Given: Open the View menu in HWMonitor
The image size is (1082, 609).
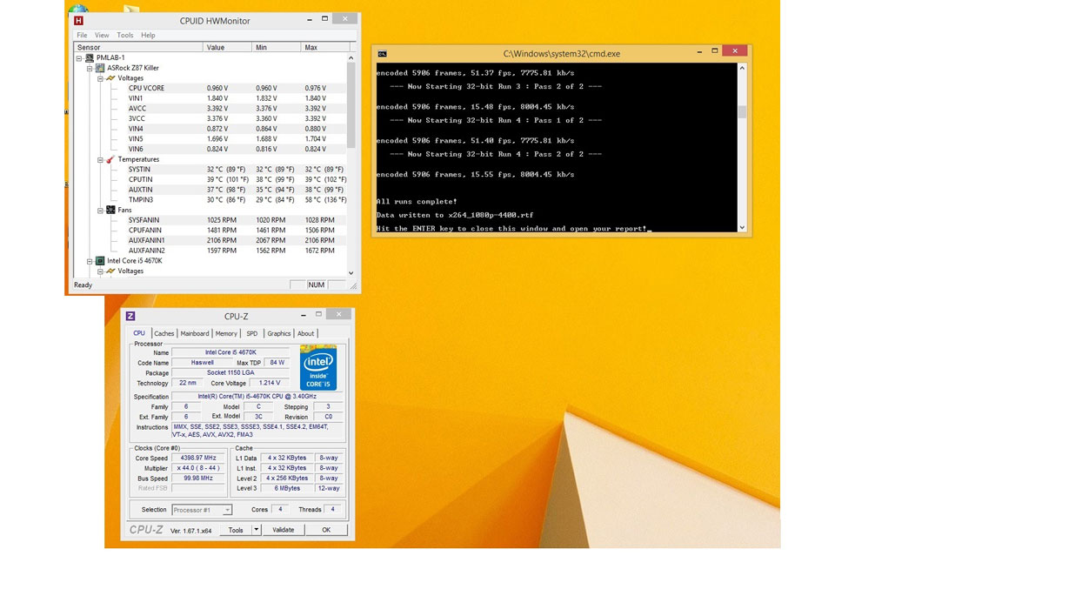Looking at the screenshot, I should point(102,36).
